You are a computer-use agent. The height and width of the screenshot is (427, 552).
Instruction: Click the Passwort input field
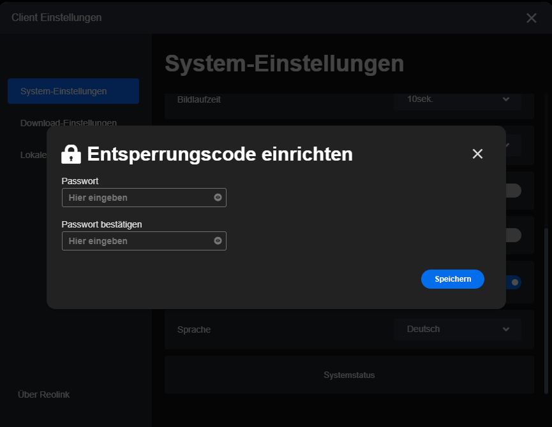(x=144, y=198)
